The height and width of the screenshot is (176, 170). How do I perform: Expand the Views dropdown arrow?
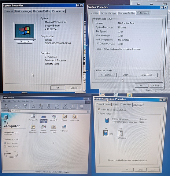tap(86, 107)
